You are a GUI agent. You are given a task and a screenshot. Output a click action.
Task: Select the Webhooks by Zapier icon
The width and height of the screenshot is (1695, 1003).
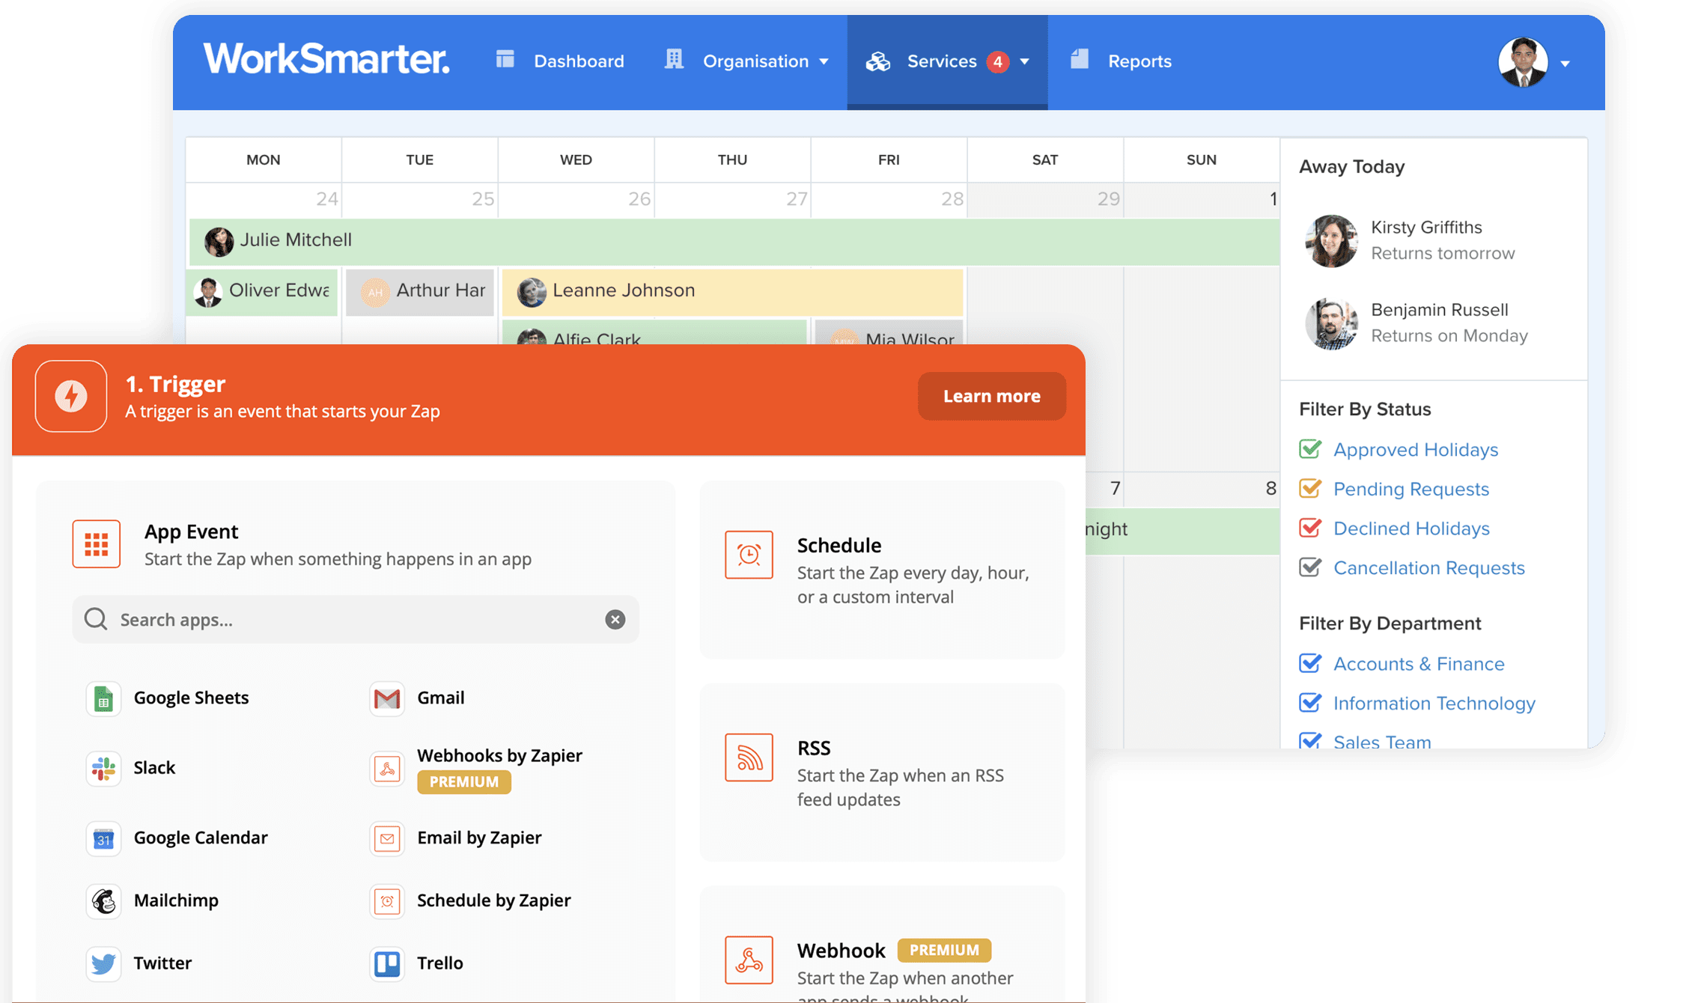click(x=386, y=769)
